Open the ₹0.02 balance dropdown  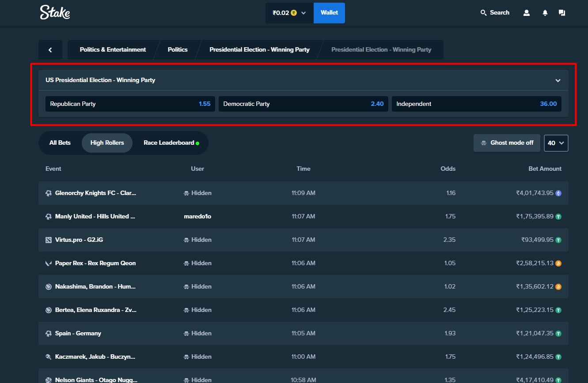(289, 13)
